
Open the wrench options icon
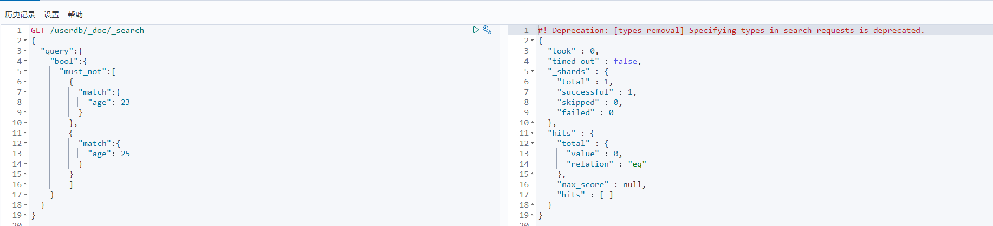(x=487, y=30)
